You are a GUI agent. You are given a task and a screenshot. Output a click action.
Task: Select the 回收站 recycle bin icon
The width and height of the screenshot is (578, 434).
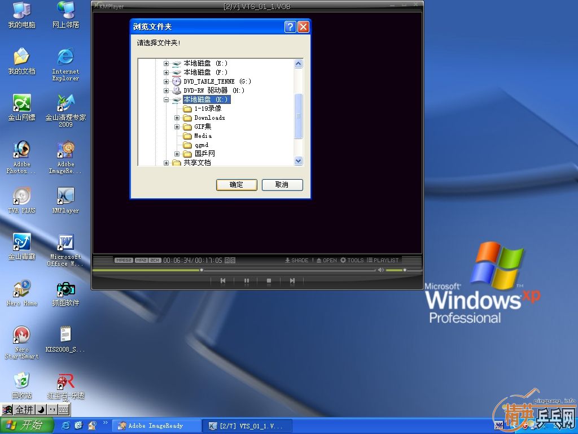tap(22, 385)
